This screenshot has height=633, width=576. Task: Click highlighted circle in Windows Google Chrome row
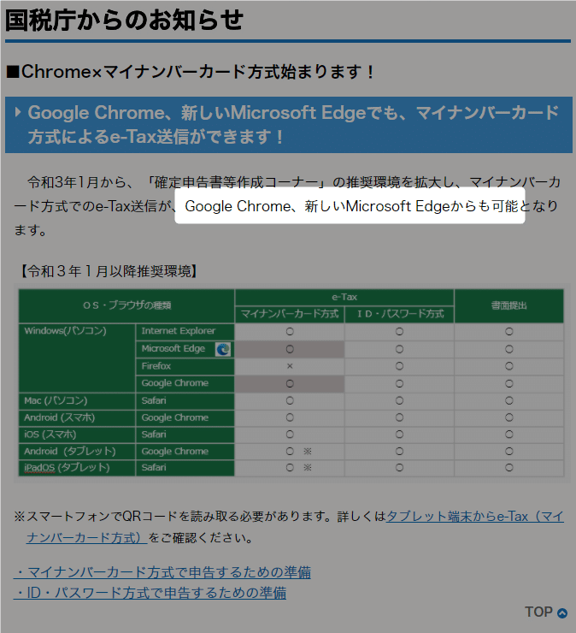point(290,383)
